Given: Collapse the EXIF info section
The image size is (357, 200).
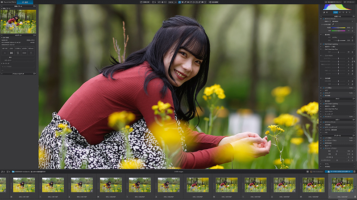Looking at the screenshot, I should (x=2, y=38).
